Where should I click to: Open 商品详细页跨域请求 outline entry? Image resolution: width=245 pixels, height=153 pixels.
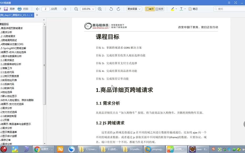click(x=11, y=28)
